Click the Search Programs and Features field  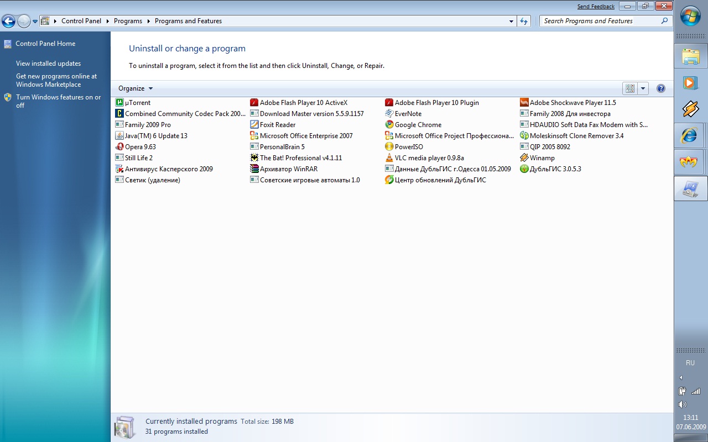point(600,21)
